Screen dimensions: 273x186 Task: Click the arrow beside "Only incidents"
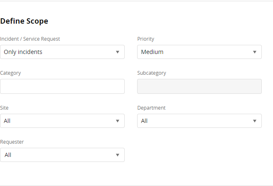[x=118, y=52]
